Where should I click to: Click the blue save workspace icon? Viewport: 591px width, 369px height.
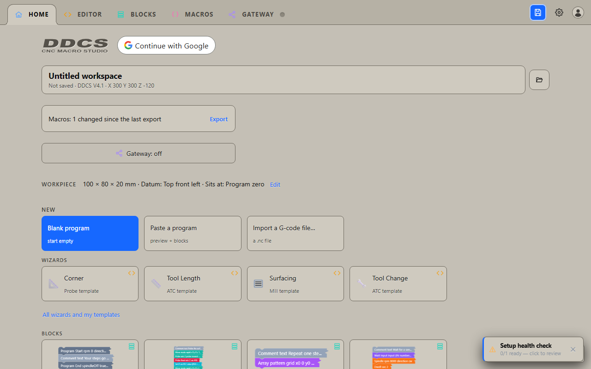[x=538, y=12]
